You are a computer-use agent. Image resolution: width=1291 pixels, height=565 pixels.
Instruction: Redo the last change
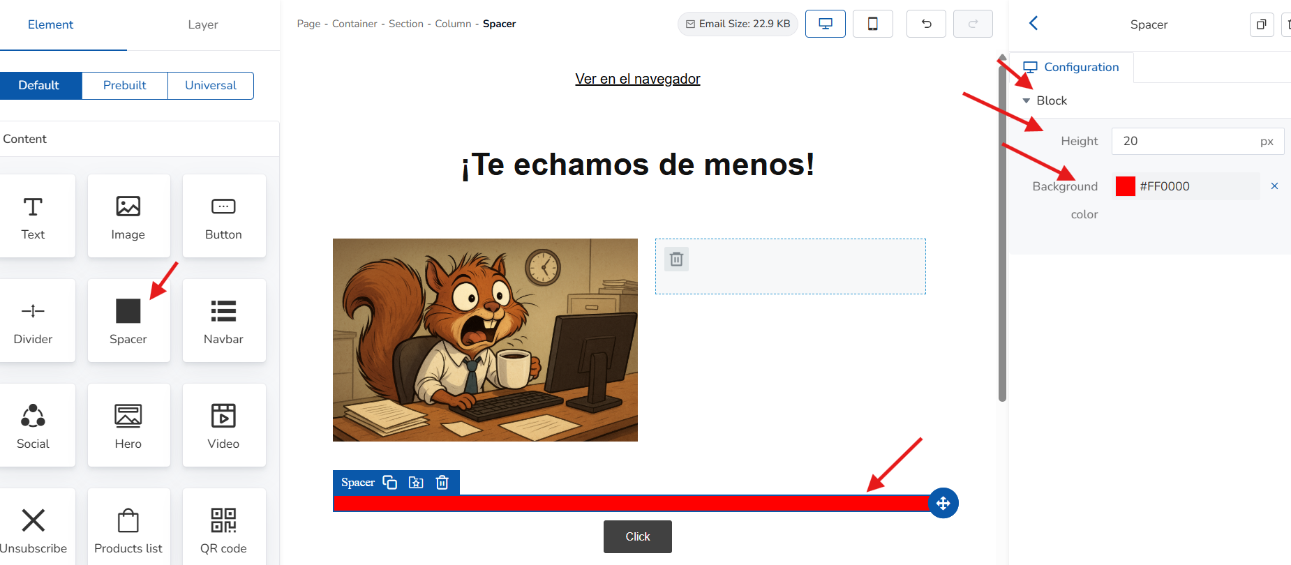pyautogui.click(x=973, y=24)
